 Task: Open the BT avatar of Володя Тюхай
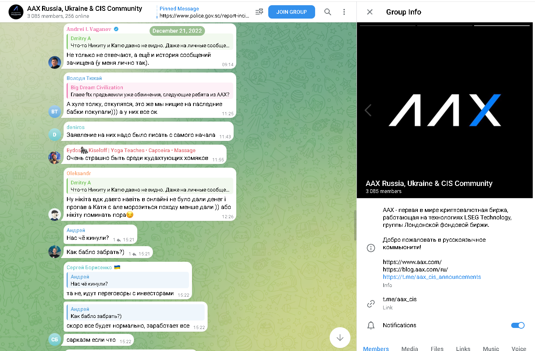pos(55,112)
